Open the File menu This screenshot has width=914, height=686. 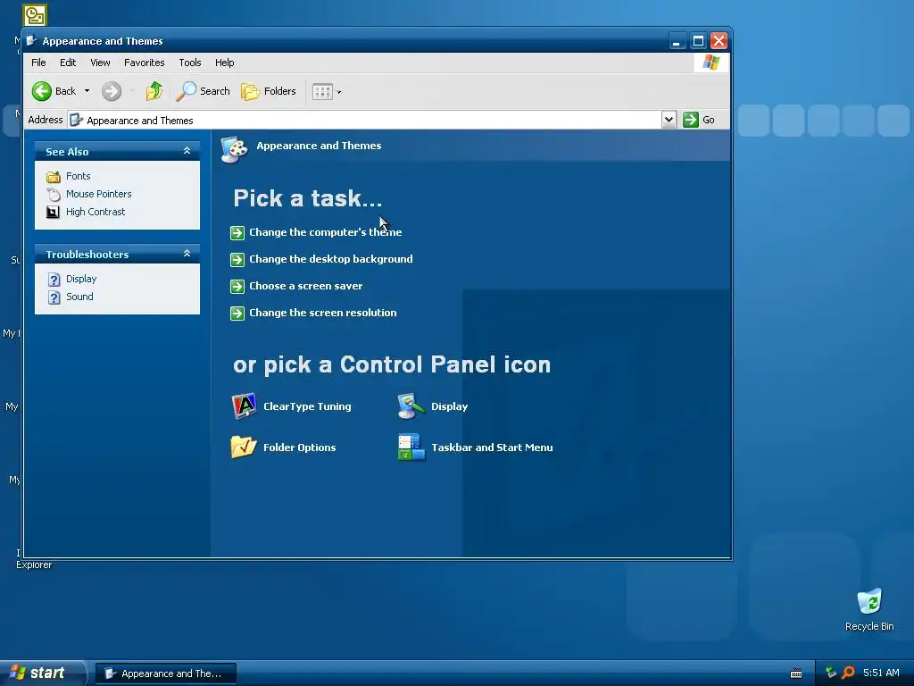38,63
